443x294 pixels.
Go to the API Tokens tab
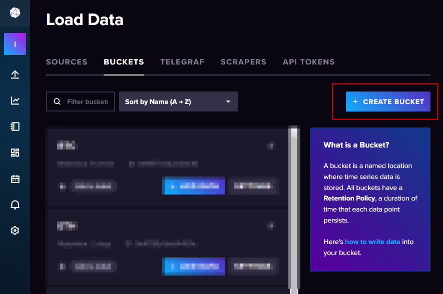[x=308, y=62]
